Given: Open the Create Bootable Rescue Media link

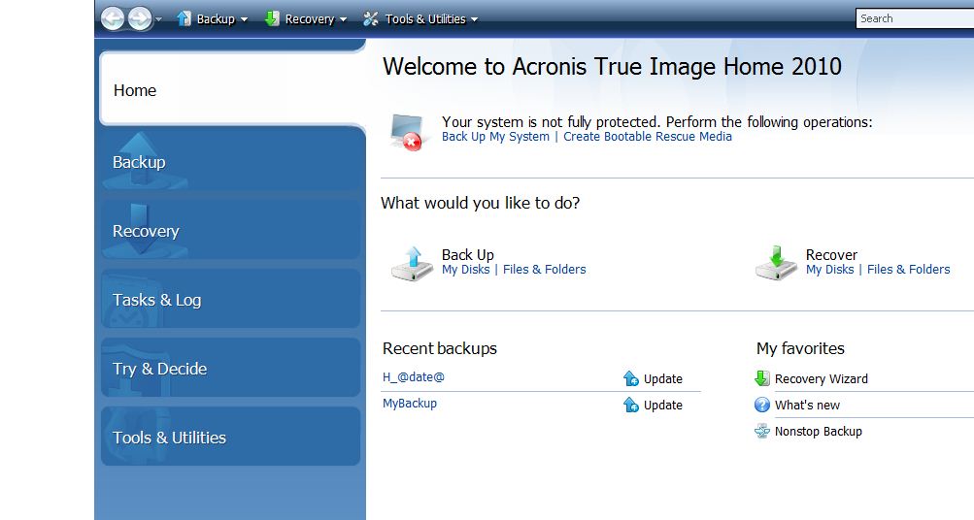Looking at the screenshot, I should click(x=648, y=137).
